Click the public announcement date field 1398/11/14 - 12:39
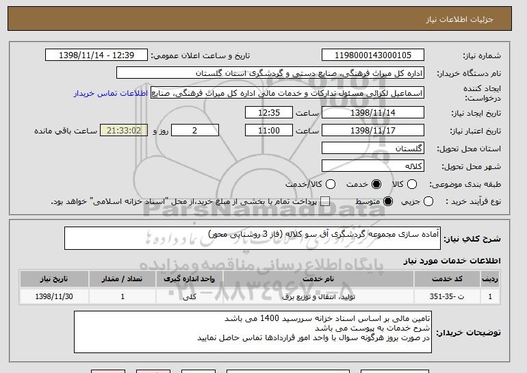The image size is (527, 373). (x=97, y=55)
